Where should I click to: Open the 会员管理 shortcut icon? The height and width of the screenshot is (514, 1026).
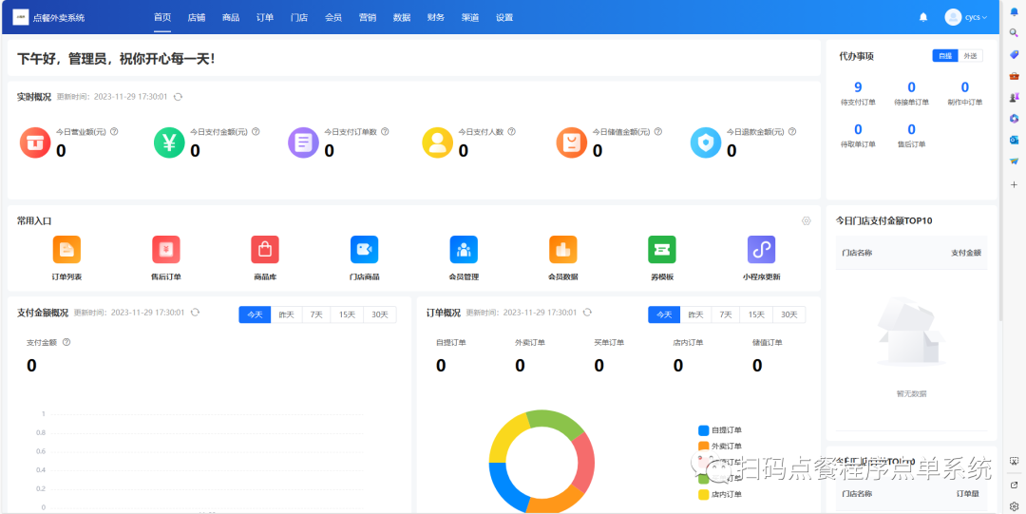pos(464,250)
